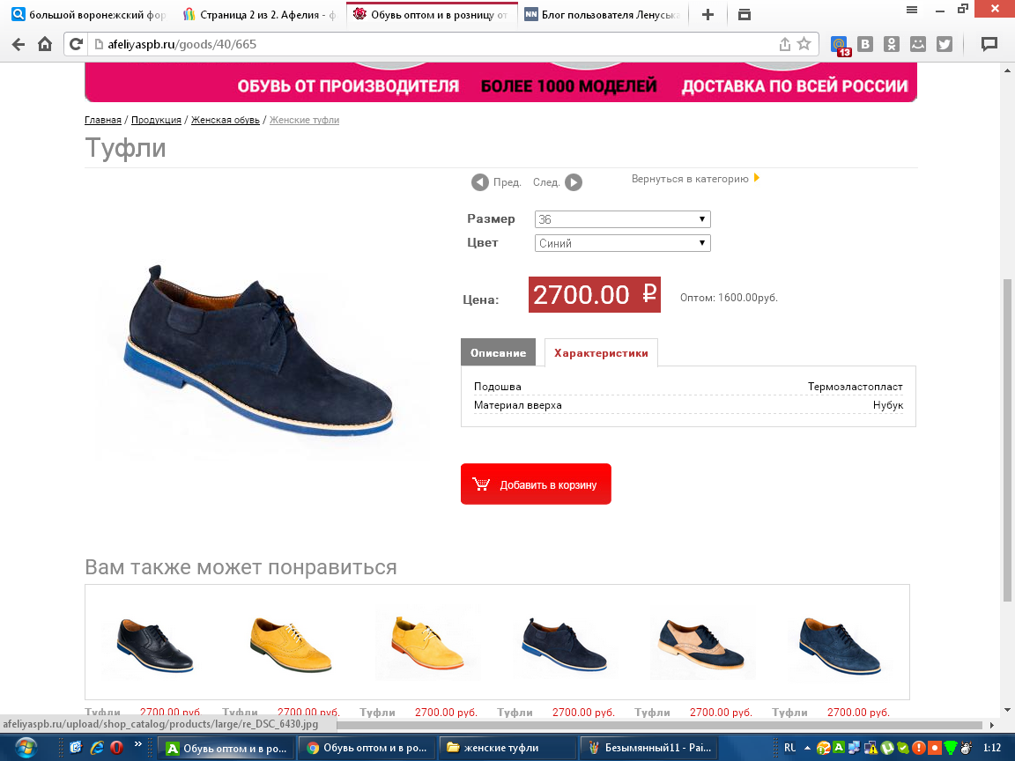The height and width of the screenshot is (761, 1015).
Task: Reload the current page
Action: 77,44
